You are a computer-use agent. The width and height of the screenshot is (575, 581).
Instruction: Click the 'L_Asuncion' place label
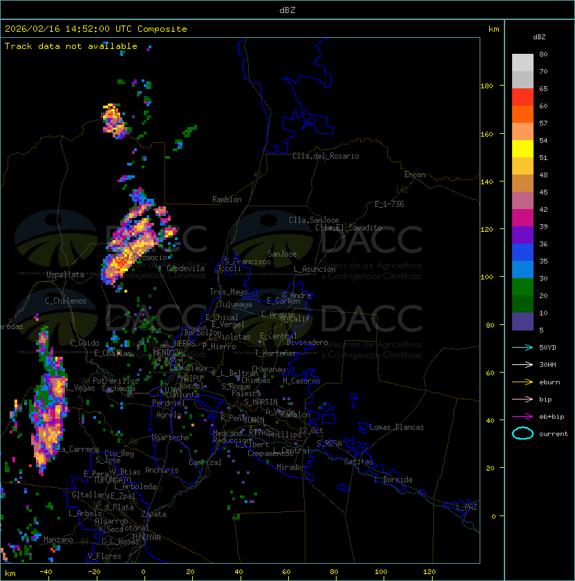[314, 269]
